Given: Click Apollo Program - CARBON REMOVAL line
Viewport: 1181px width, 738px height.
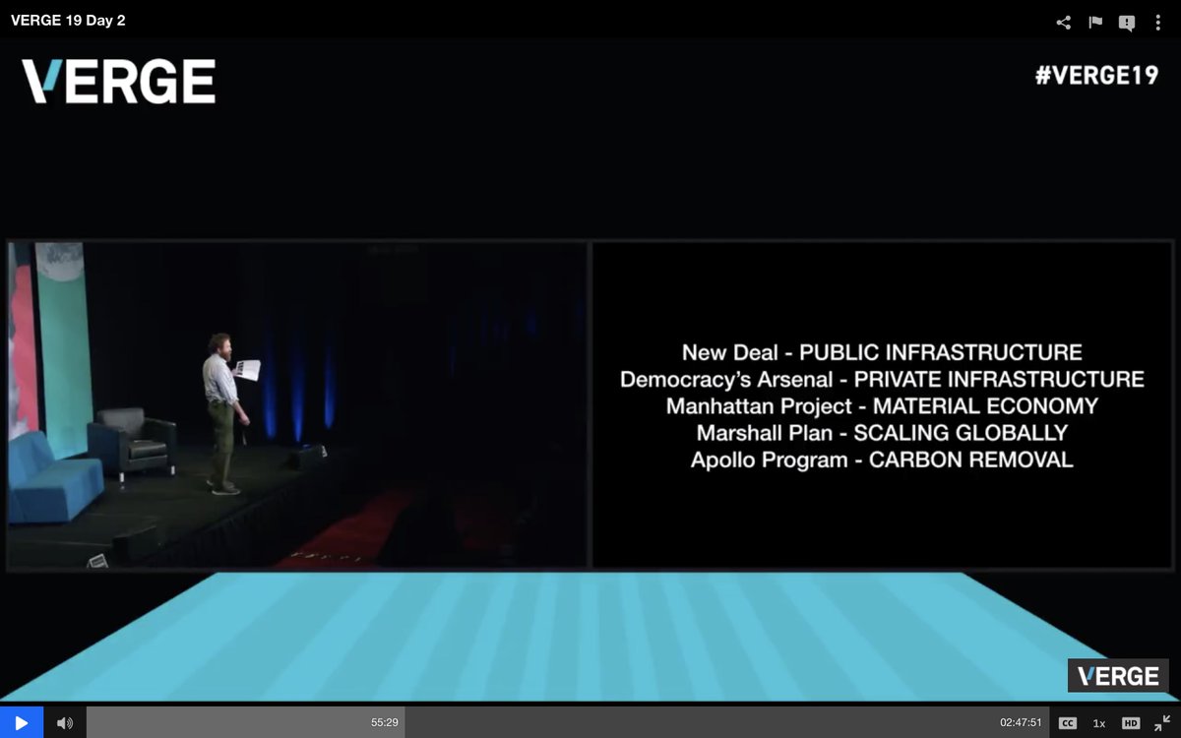Looking at the screenshot, I should pyautogui.click(x=882, y=460).
